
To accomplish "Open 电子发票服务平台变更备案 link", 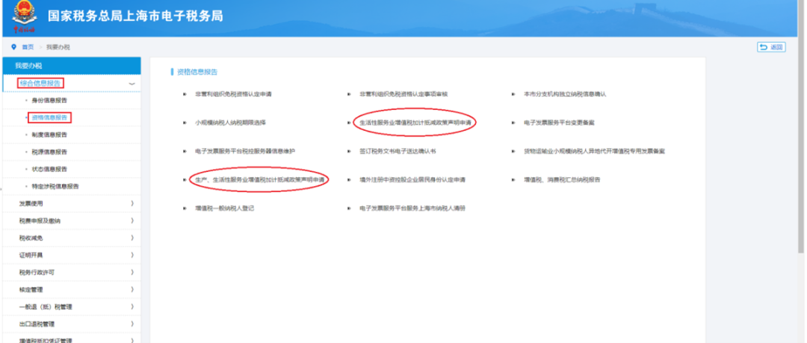I will pyautogui.click(x=559, y=123).
